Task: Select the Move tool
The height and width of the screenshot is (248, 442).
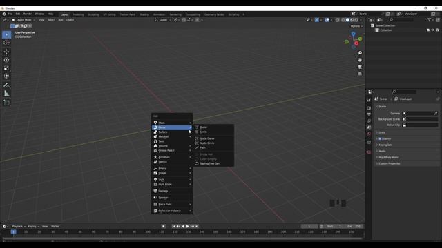Action: click(x=6, y=52)
